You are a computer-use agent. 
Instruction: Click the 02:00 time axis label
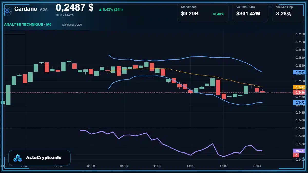pyautogui.click(x=58, y=166)
